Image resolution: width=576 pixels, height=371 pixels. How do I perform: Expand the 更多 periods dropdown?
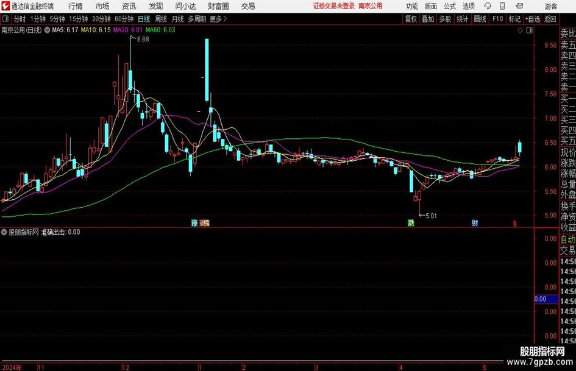coord(218,19)
